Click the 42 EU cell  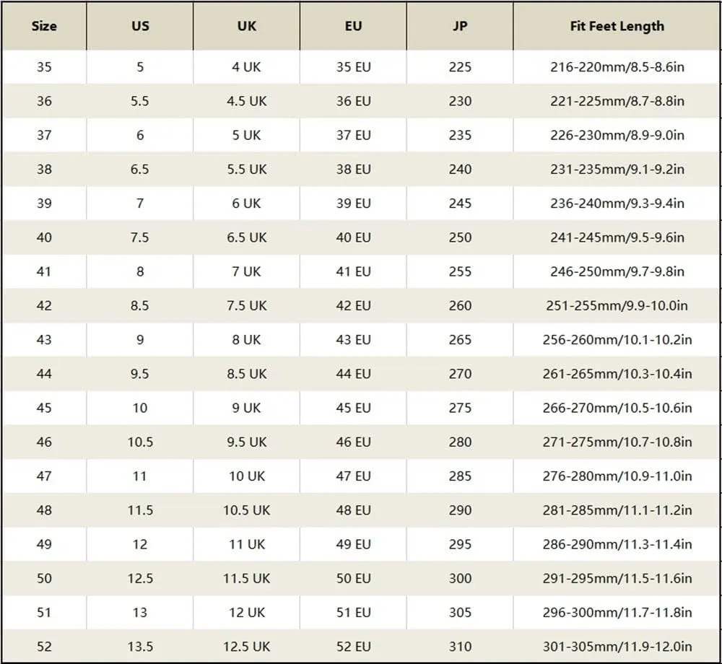pos(353,305)
